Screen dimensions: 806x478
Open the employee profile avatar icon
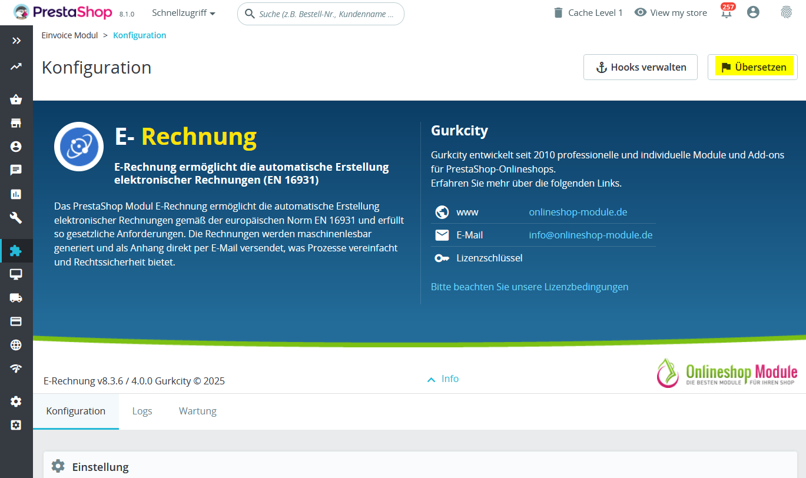[753, 12]
